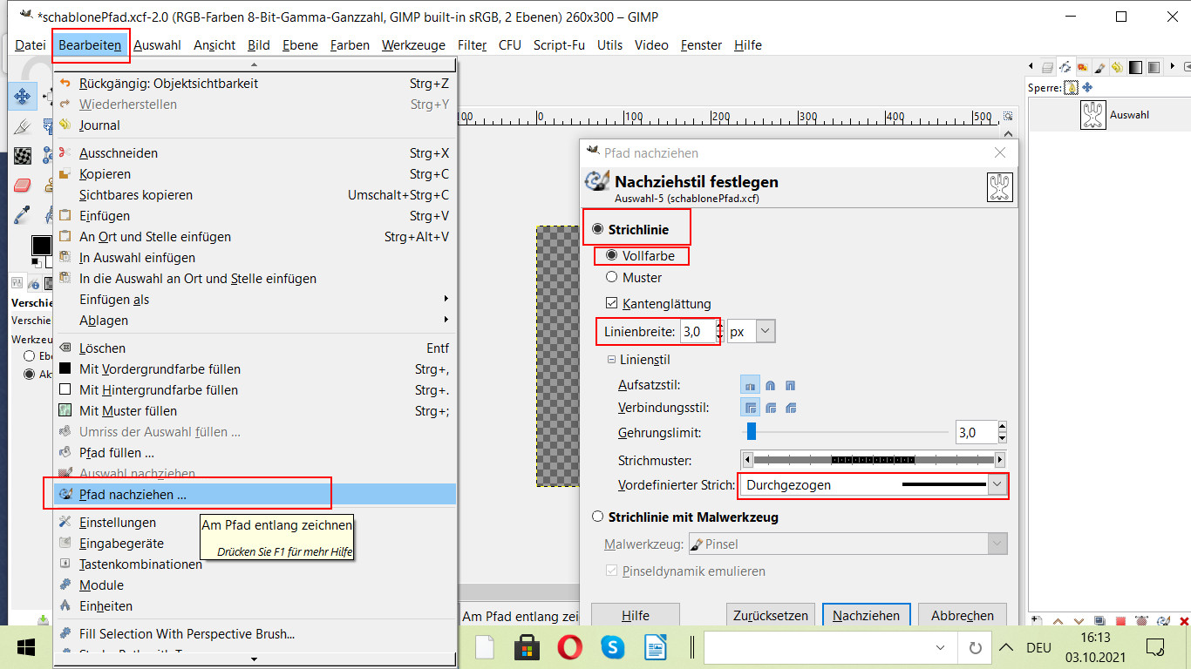This screenshot has width=1191, height=669.
Task: Open the Brushes tab icon in dock
Action: [x=1100, y=66]
